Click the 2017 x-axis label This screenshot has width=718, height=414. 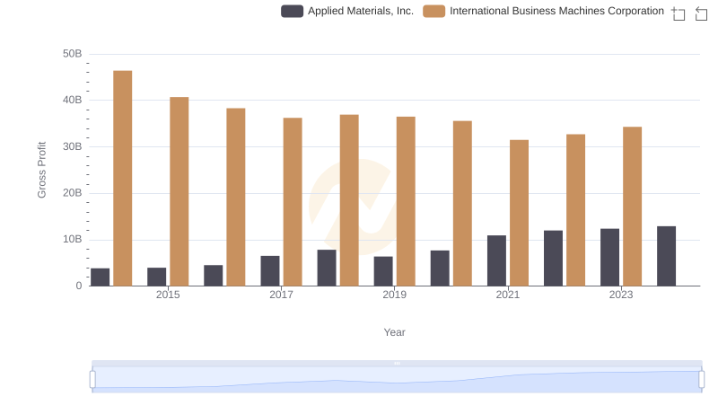pyautogui.click(x=281, y=295)
